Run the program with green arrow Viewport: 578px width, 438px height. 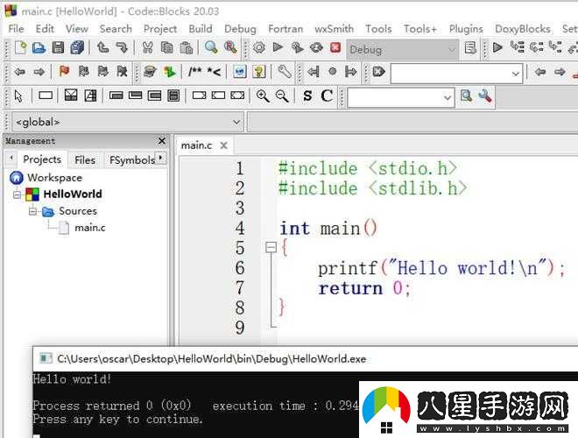tap(278, 47)
